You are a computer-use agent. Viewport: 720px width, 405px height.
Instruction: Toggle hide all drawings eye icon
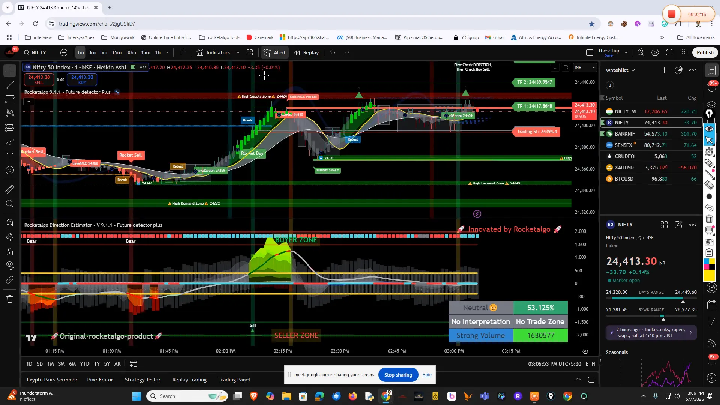[10, 265]
